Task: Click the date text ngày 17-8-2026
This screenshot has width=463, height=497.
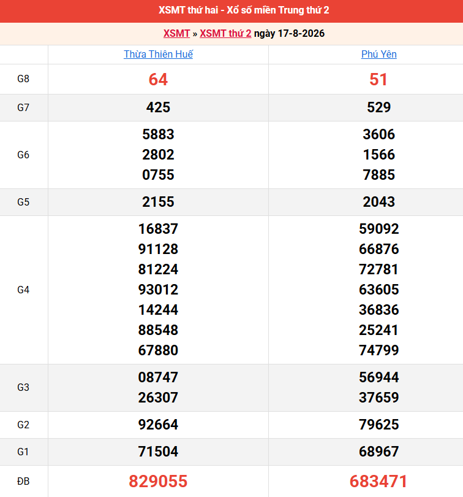Action: 289,34
